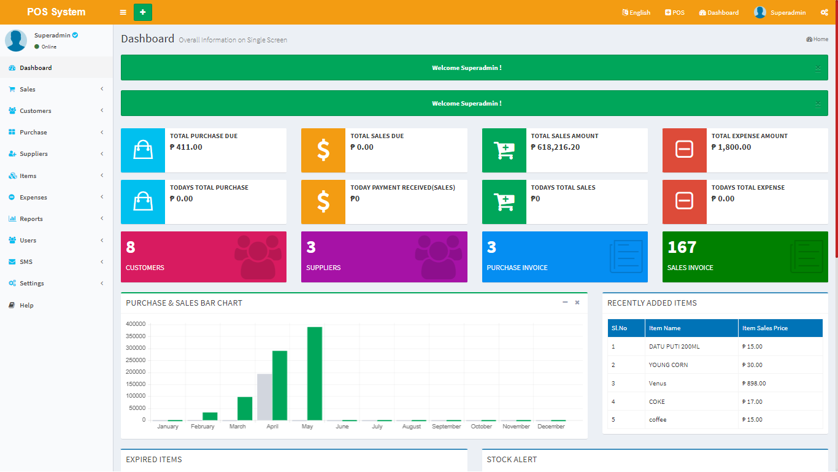Expand the Sales submenu chevron
This screenshot has width=838, height=472.
pyautogui.click(x=102, y=89)
